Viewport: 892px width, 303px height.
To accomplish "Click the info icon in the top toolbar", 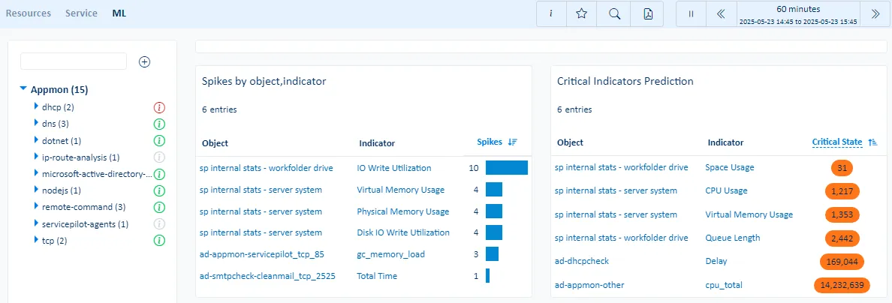I will [552, 14].
